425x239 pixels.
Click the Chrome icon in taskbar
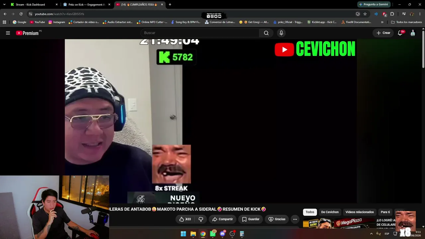[203, 234]
